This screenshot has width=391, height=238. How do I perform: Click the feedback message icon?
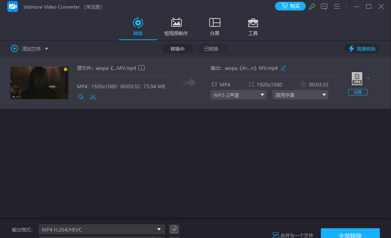pos(324,6)
